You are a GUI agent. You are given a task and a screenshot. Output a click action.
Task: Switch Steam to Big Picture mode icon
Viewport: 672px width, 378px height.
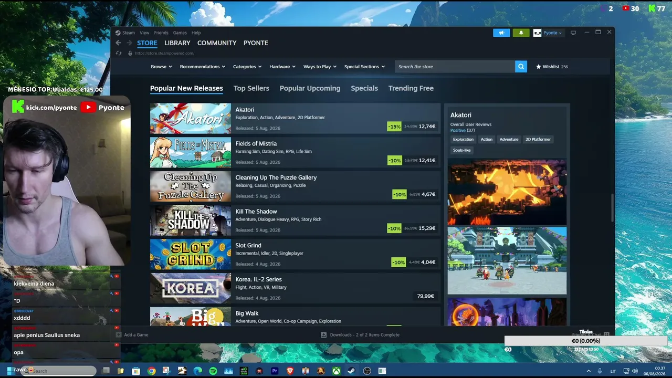573,33
